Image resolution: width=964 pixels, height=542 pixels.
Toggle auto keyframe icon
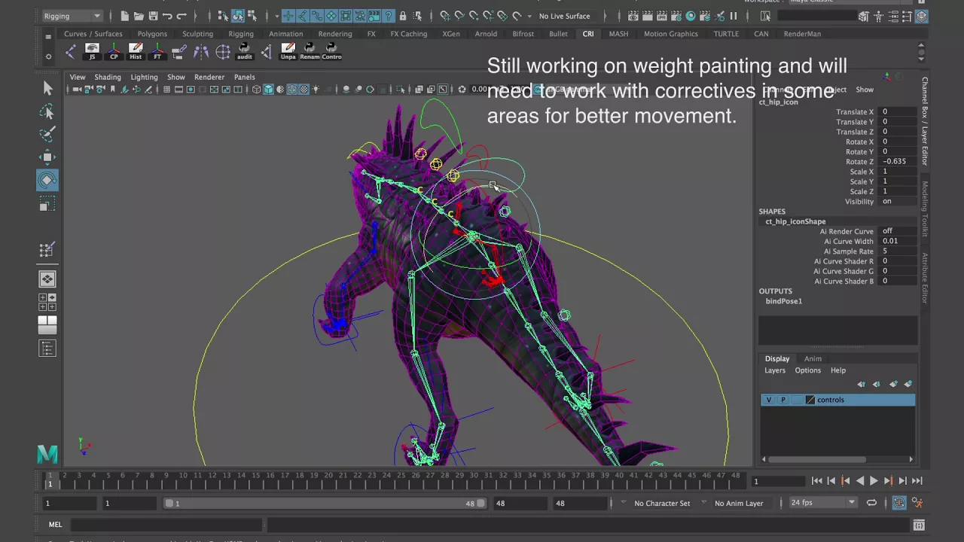(899, 503)
